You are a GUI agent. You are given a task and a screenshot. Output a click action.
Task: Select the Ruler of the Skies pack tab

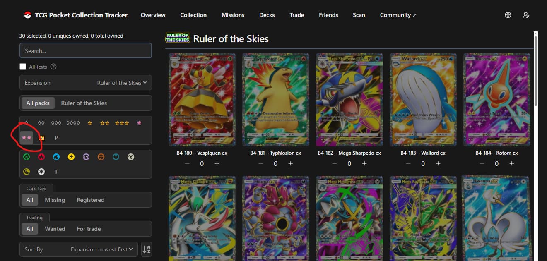[x=84, y=103]
